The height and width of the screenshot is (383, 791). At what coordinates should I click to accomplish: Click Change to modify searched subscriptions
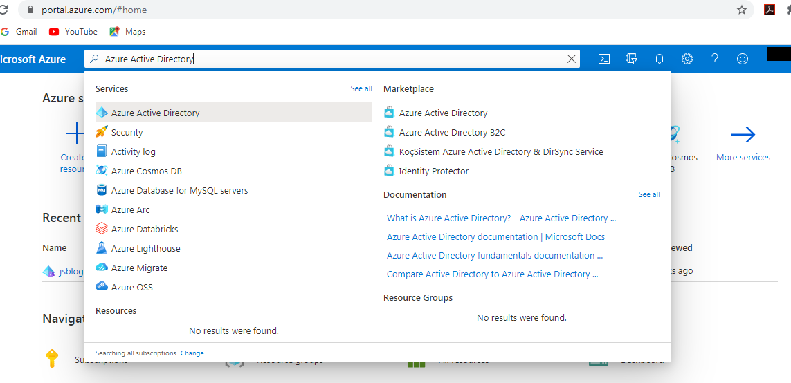pos(192,353)
